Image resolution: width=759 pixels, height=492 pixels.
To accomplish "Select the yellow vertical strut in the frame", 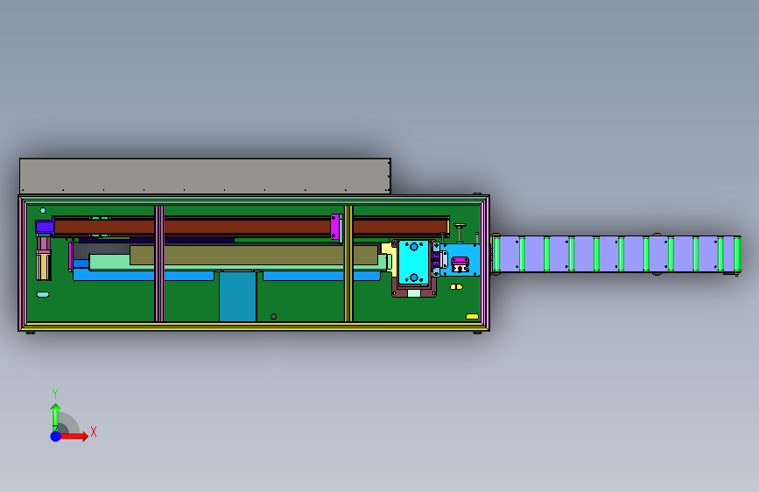I will [348, 264].
